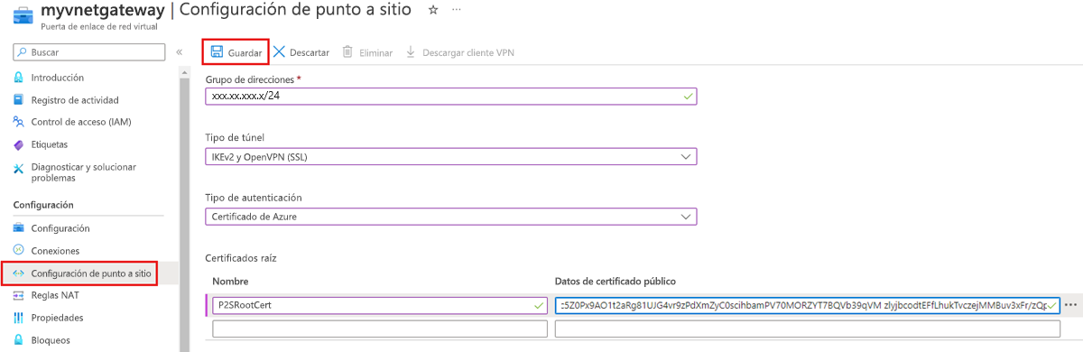Click the Buscar search field
The height and width of the screenshot is (352, 1083).
click(88, 52)
